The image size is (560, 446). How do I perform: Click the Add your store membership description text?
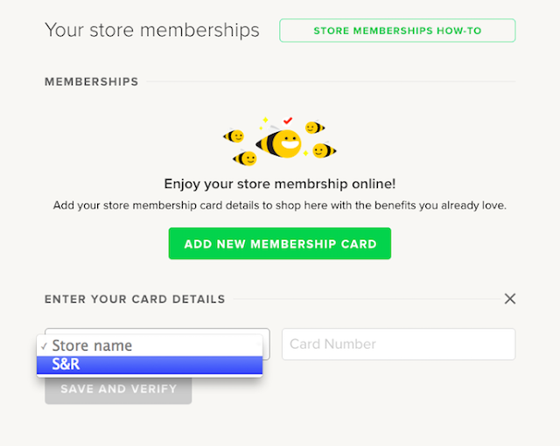click(x=280, y=206)
